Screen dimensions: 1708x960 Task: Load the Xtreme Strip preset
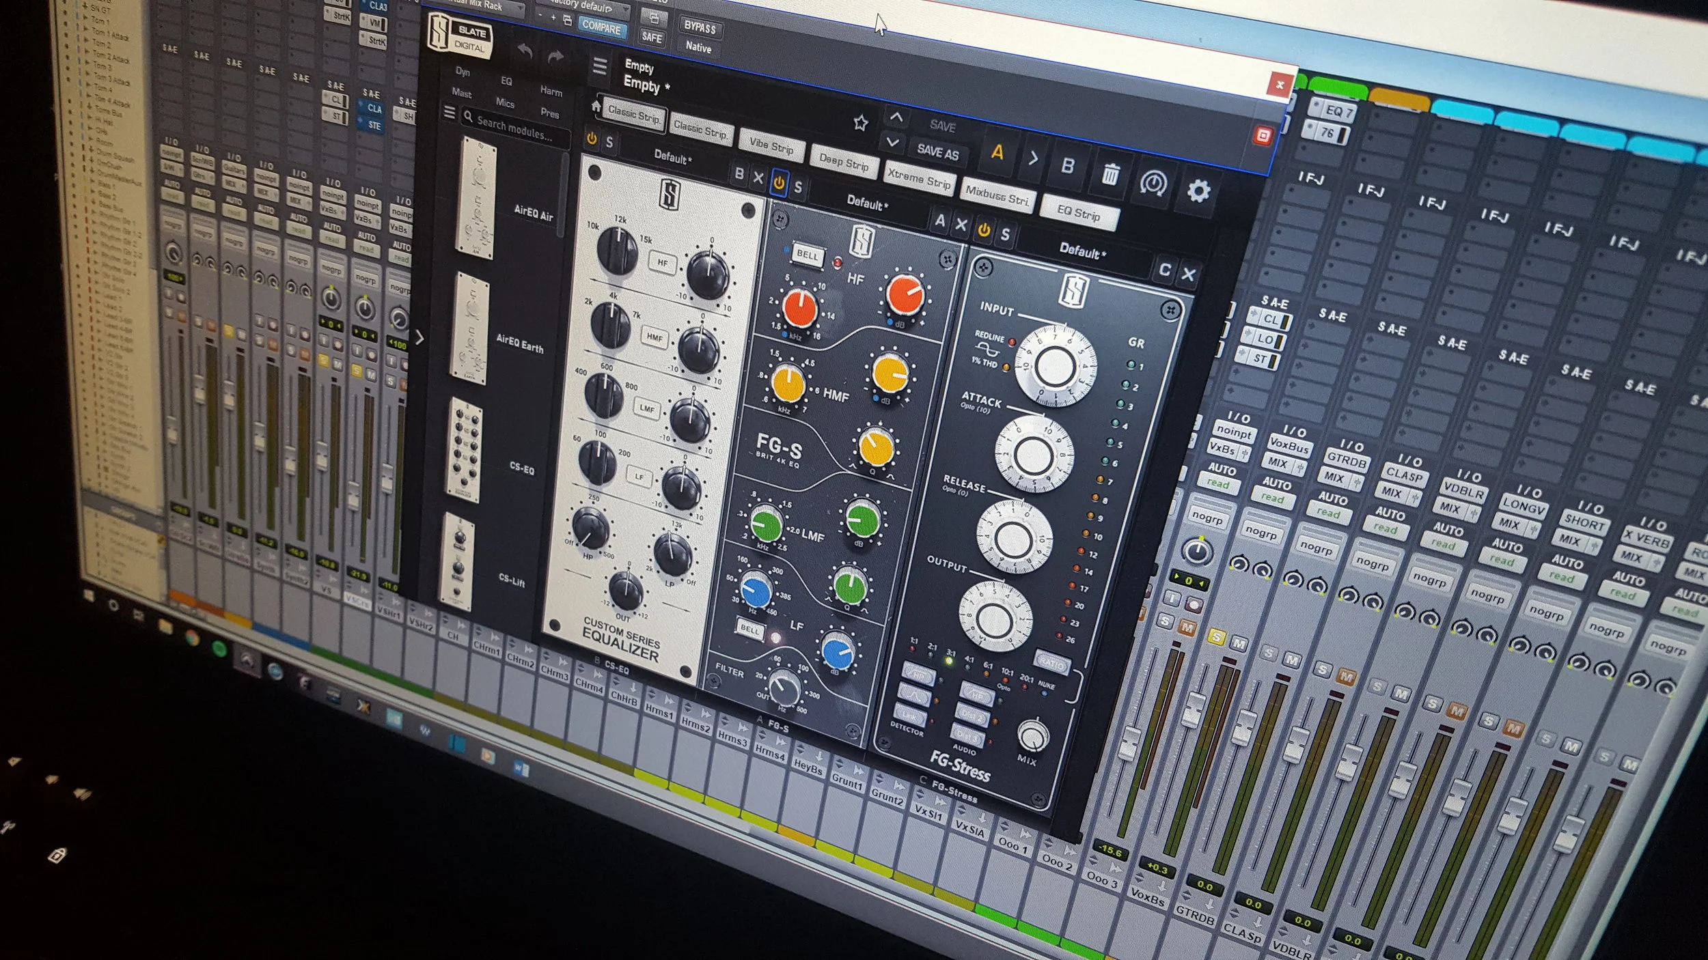[x=918, y=178]
